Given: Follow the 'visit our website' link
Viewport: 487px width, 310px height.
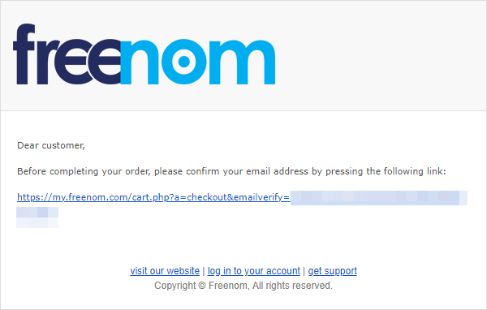Looking at the screenshot, I should pos(165,271).
